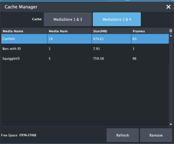Open the table column options icon
Image resolution: width=174 pixels, height=144 pixels.
pyautogui.click(x=171, y=31)
